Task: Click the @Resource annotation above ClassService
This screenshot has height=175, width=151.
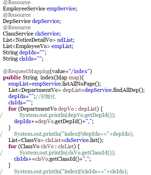Action: 17,27
